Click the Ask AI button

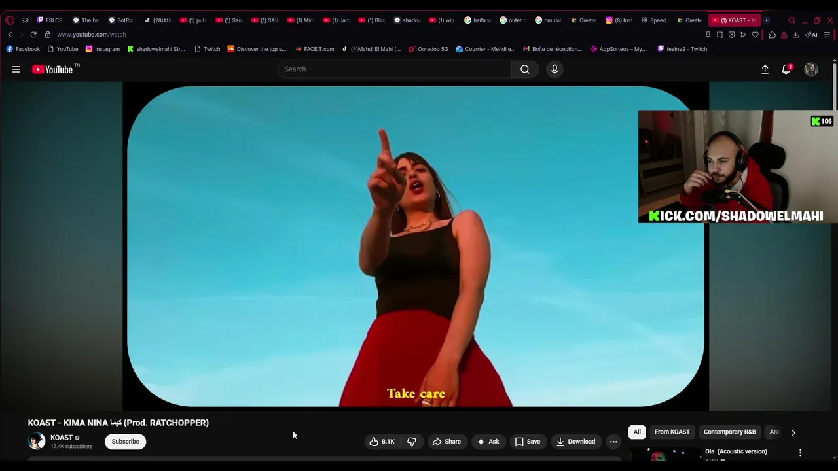[488, 442]
